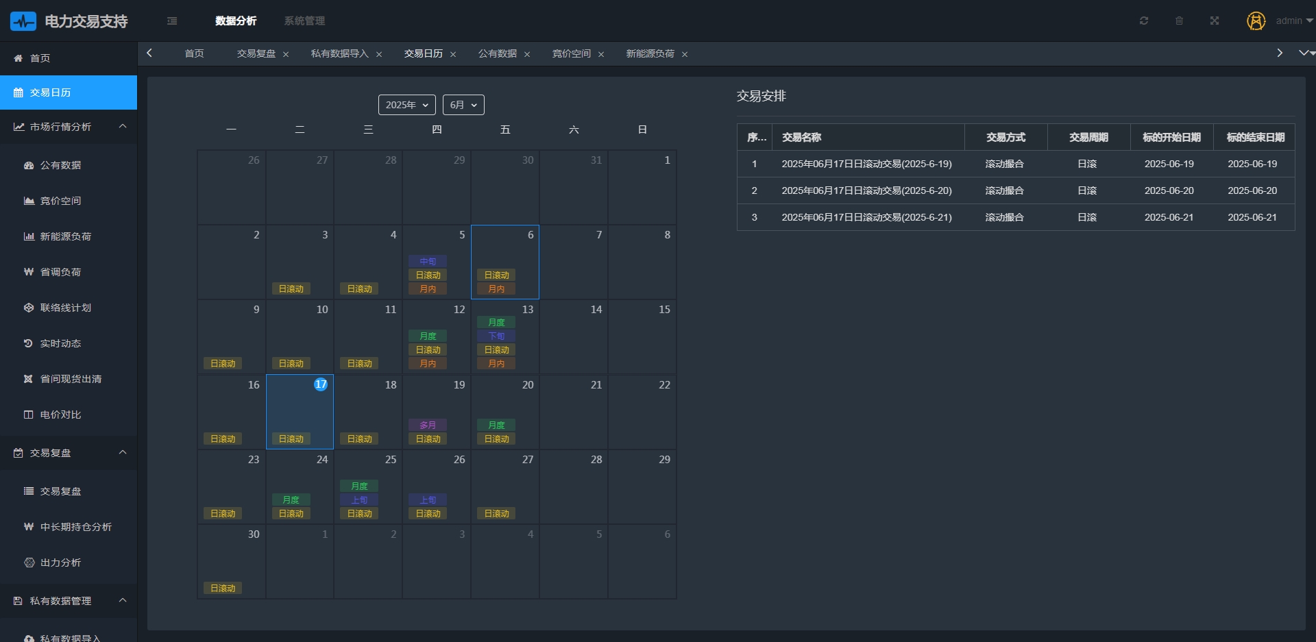1316x642 pixels.
Task: Switch to the 私有数据导入 tab
Action: (340, 53)
